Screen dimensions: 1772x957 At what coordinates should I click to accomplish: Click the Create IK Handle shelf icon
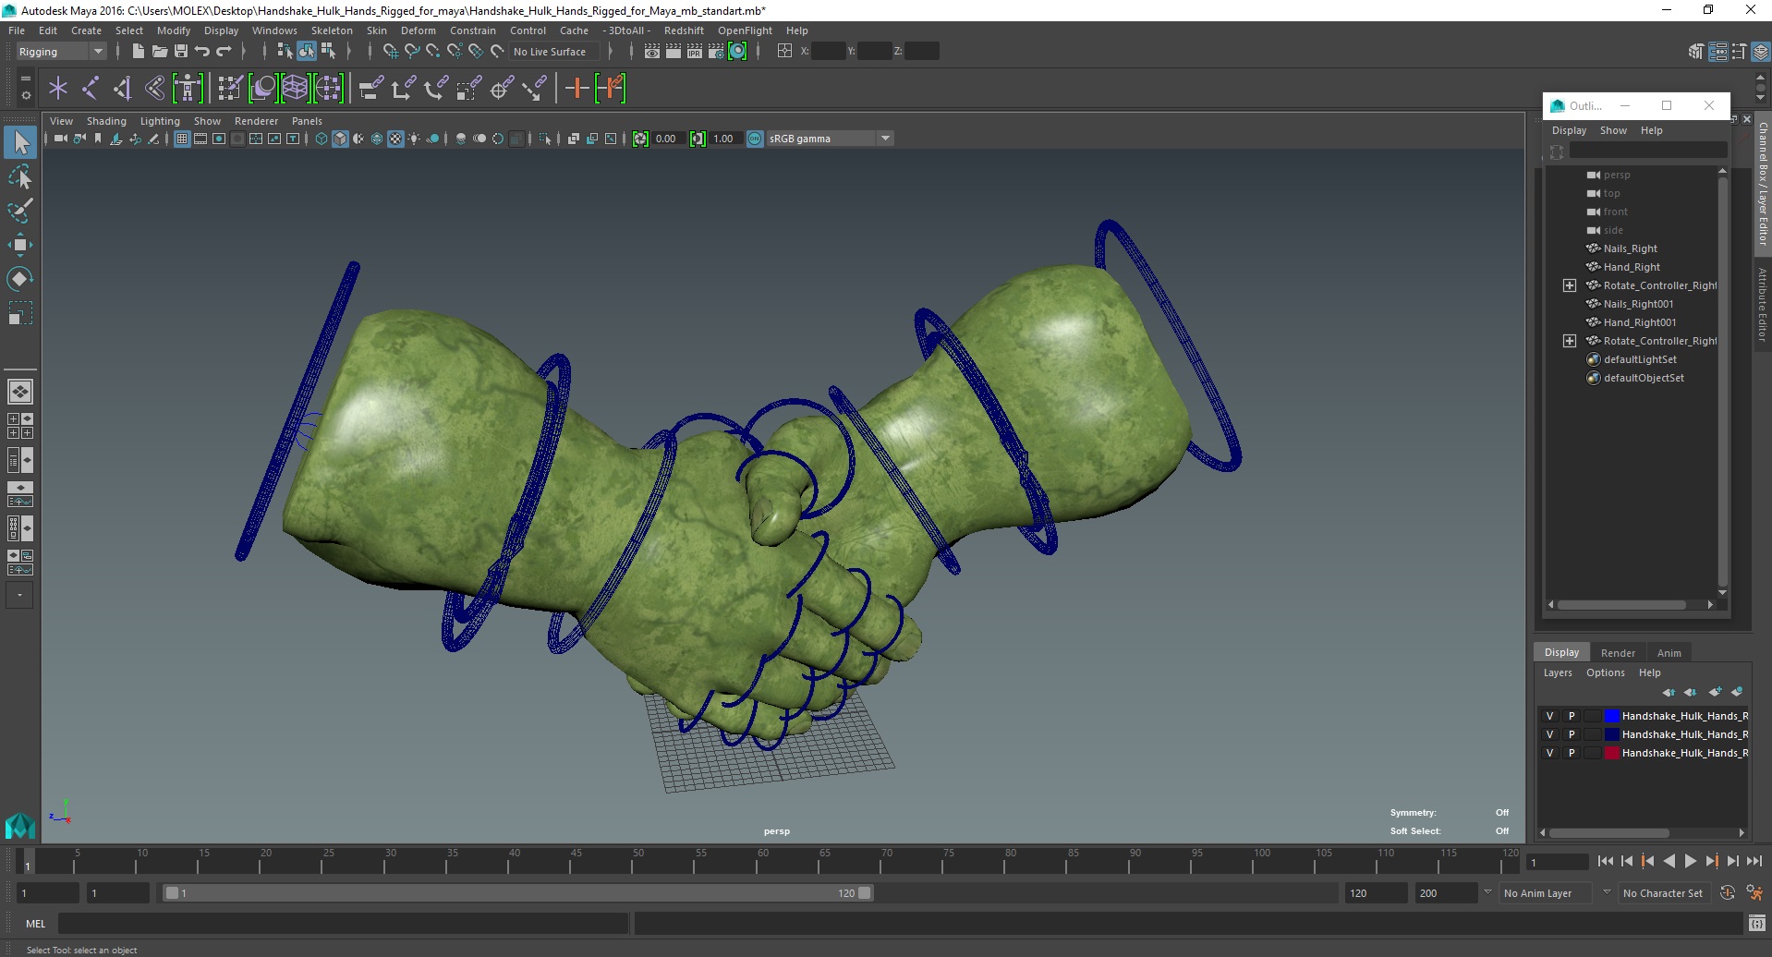[123, 89]
